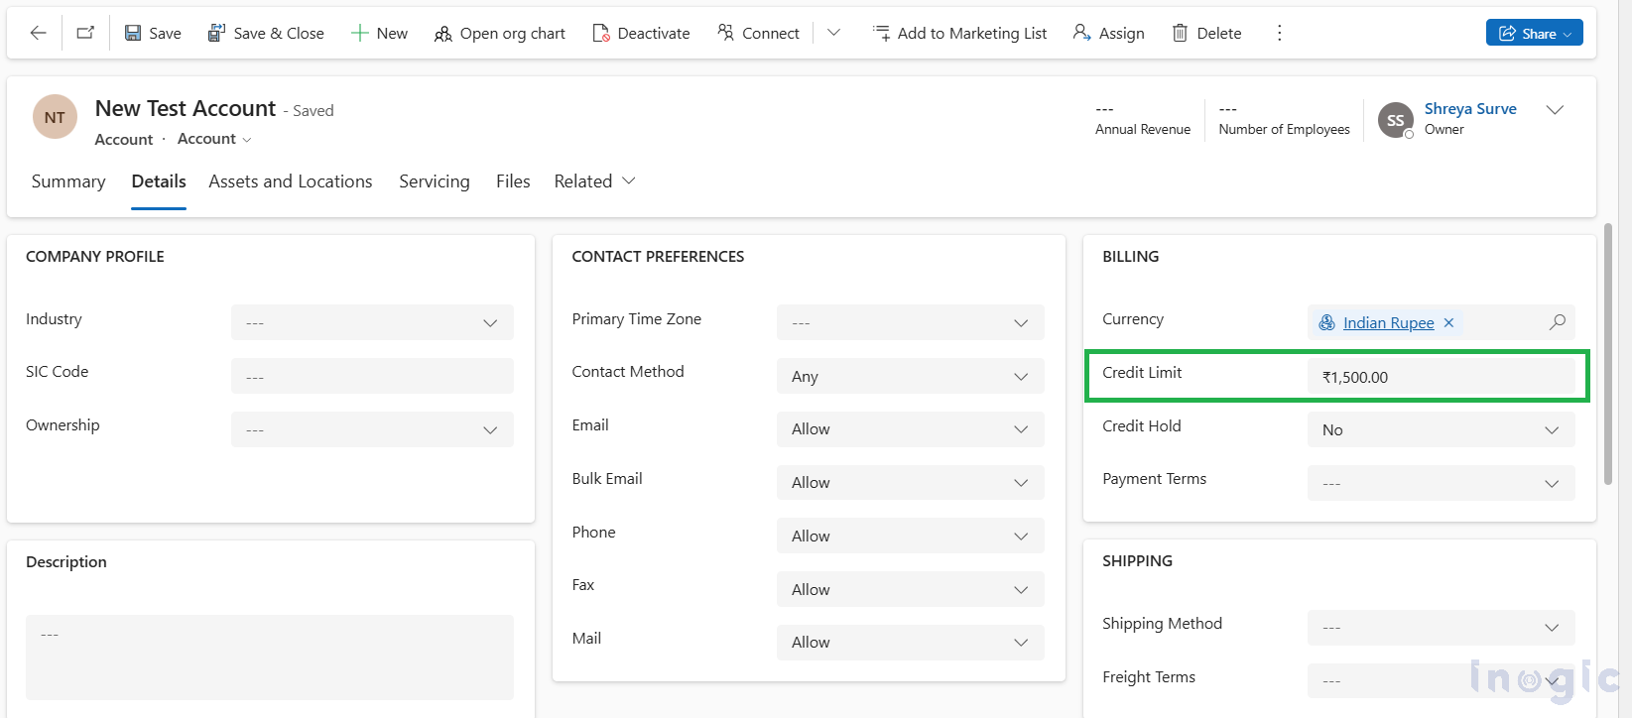Open the Shipping Method dropdown
Image resolution: width=1632 pixels, height=718 pixels.
point(1441,627)
